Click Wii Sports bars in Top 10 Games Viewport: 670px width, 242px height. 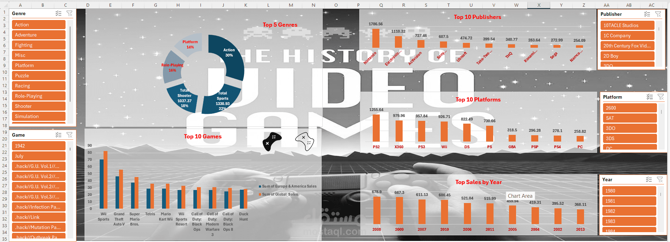click(104, 180)
